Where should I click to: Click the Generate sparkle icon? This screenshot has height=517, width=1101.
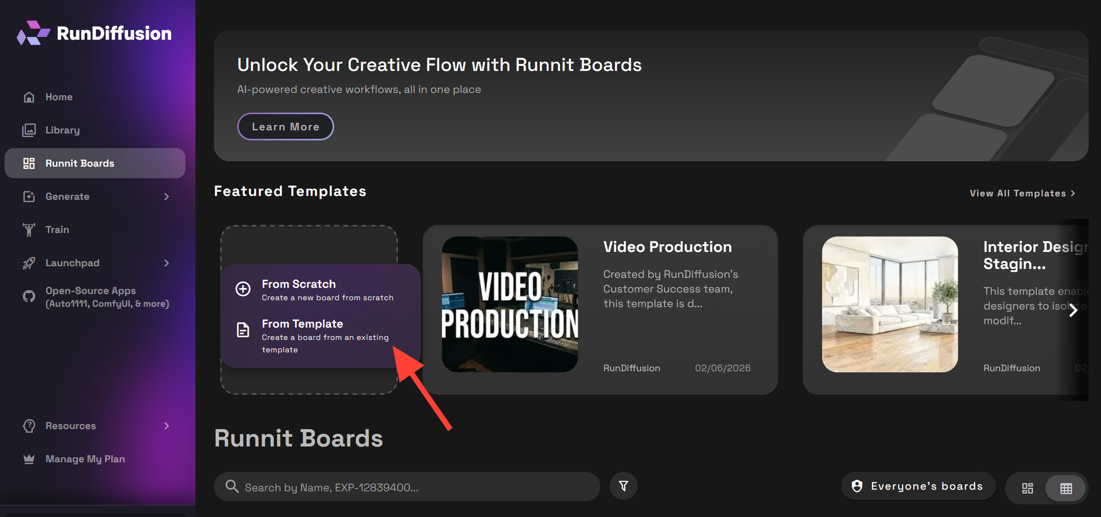point(29,196)
